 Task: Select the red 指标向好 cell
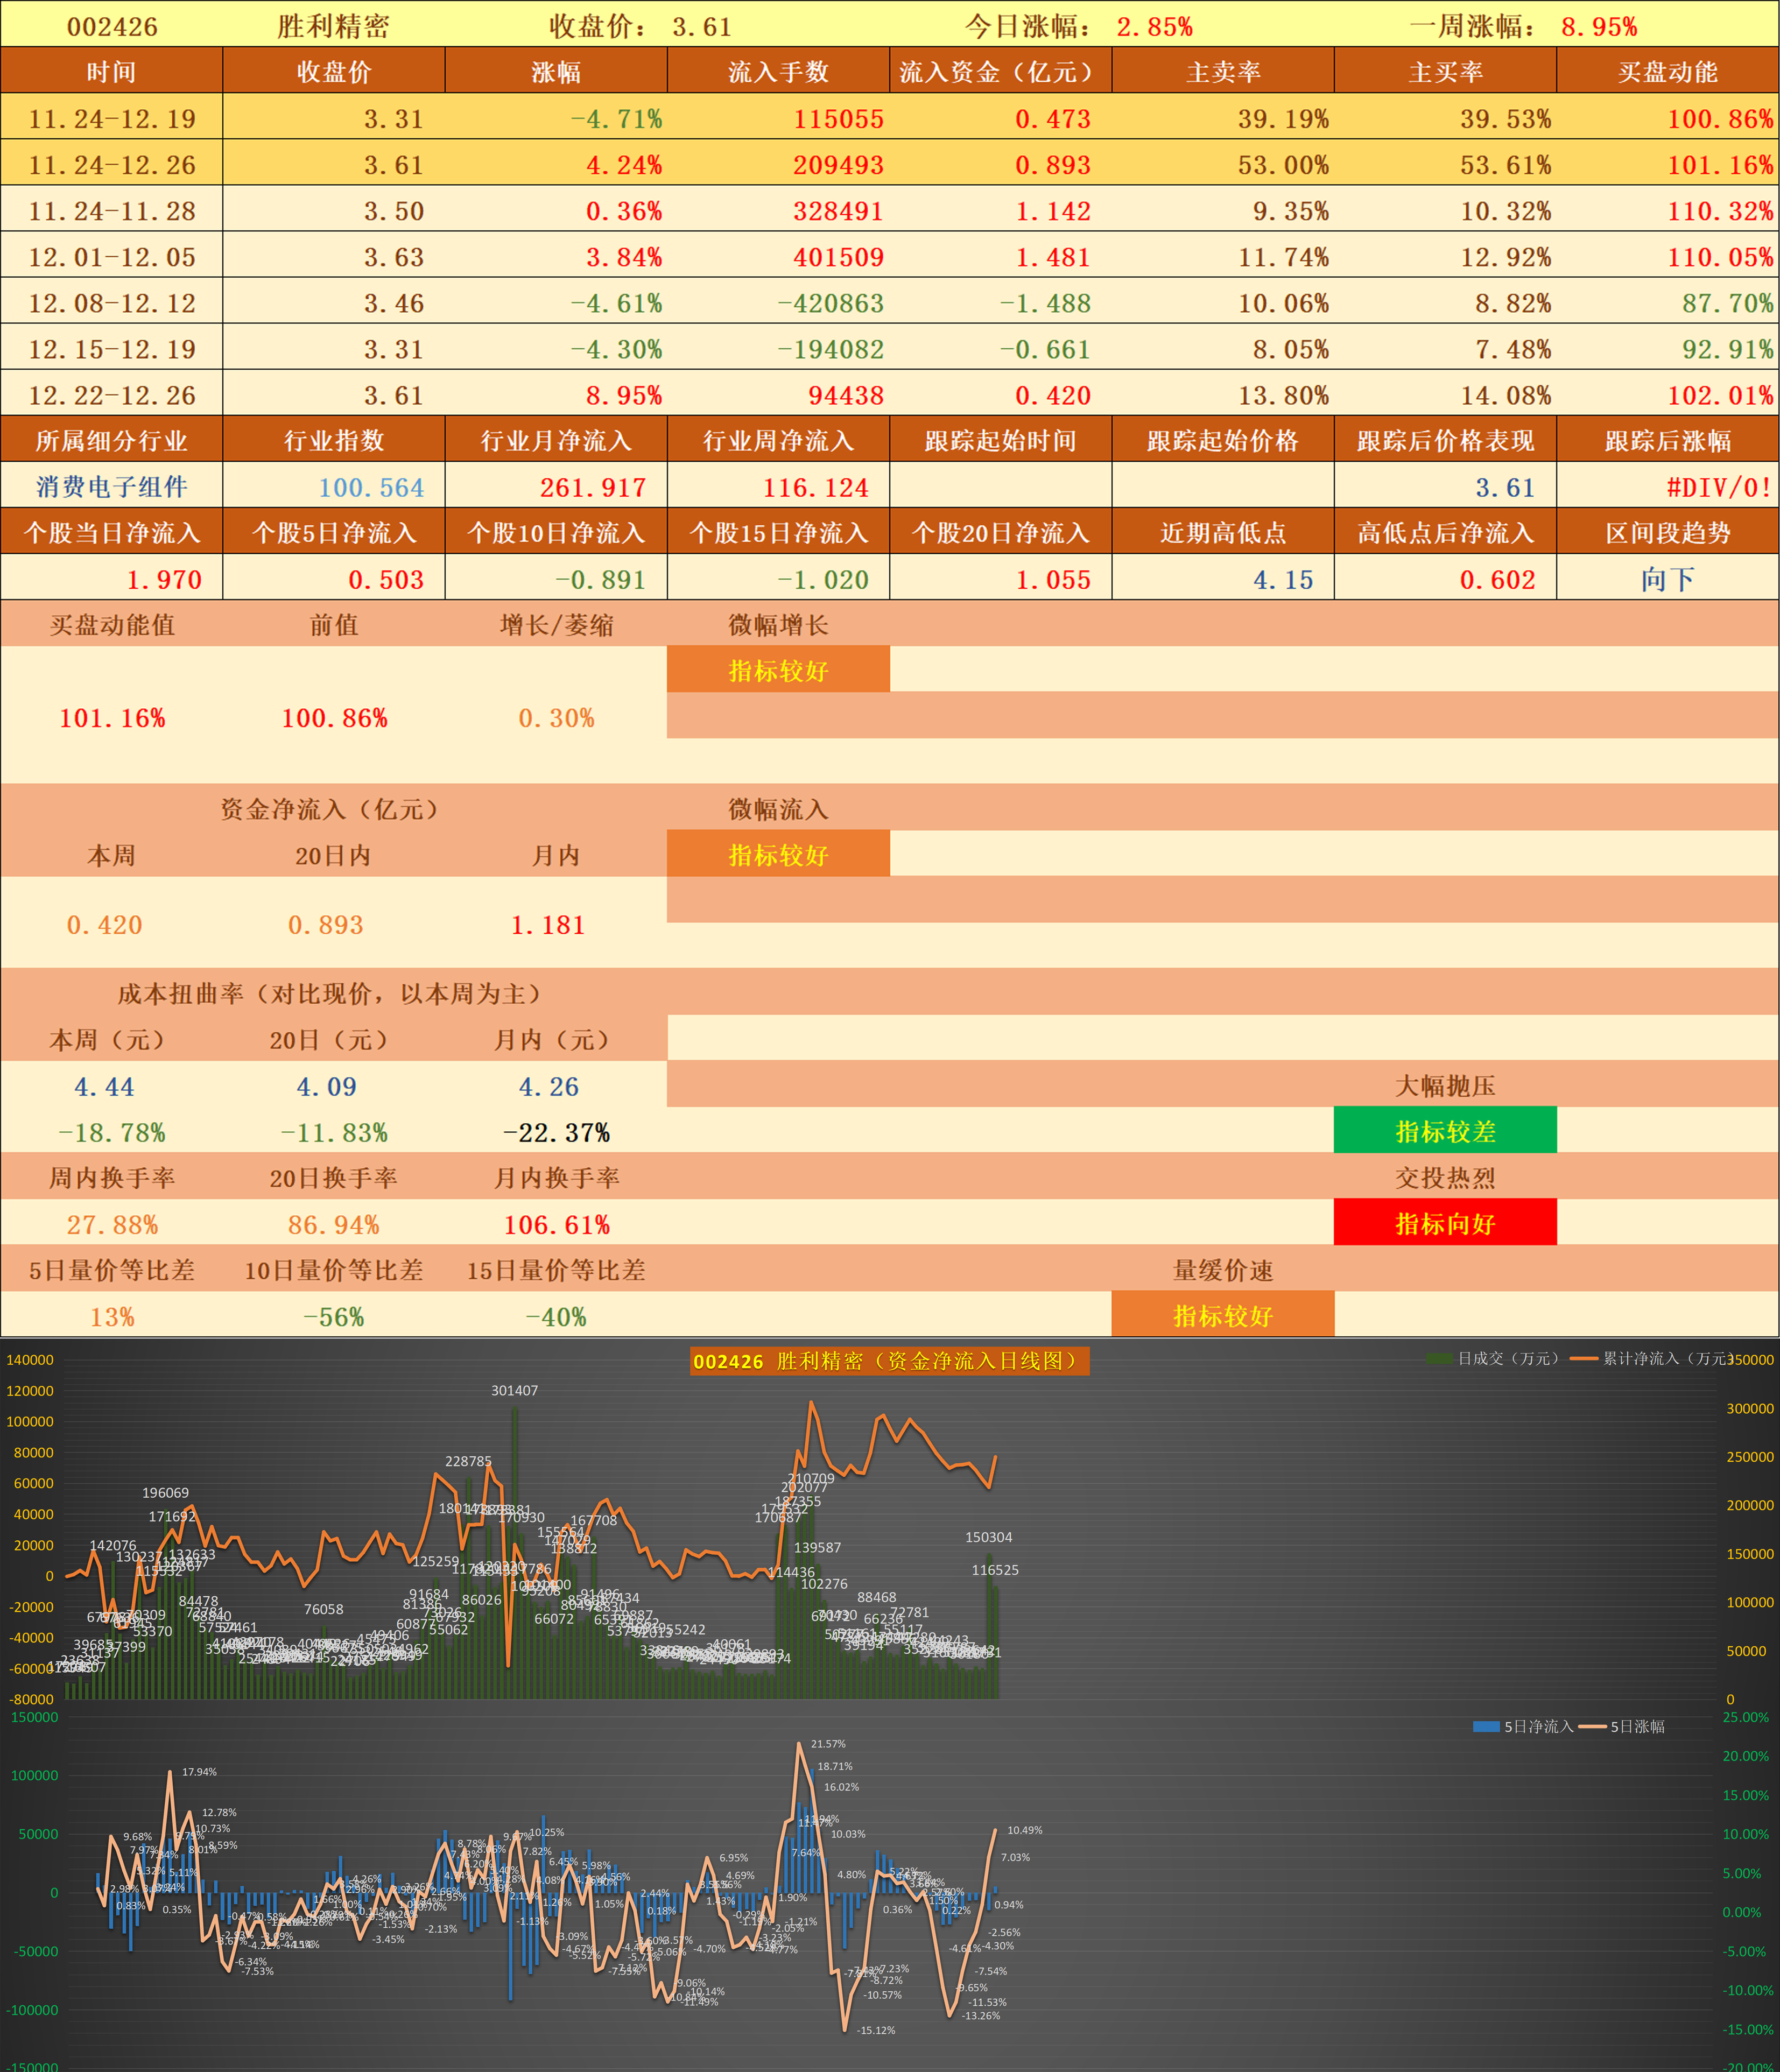click(x=1445, y=1223)
